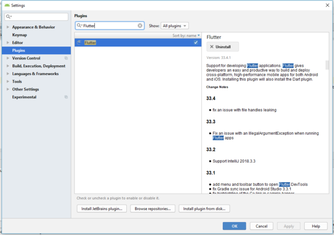Viewport: 334px width, 235px height.
Task: Click the Experimental project-level copy icon
Action: pyautogui.click(x=66, y=97)
